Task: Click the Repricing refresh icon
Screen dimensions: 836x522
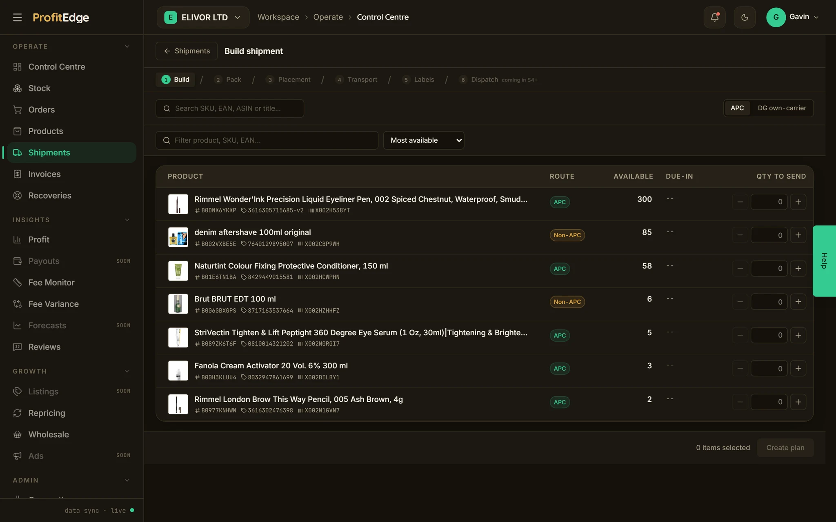Action: [17, 413]
